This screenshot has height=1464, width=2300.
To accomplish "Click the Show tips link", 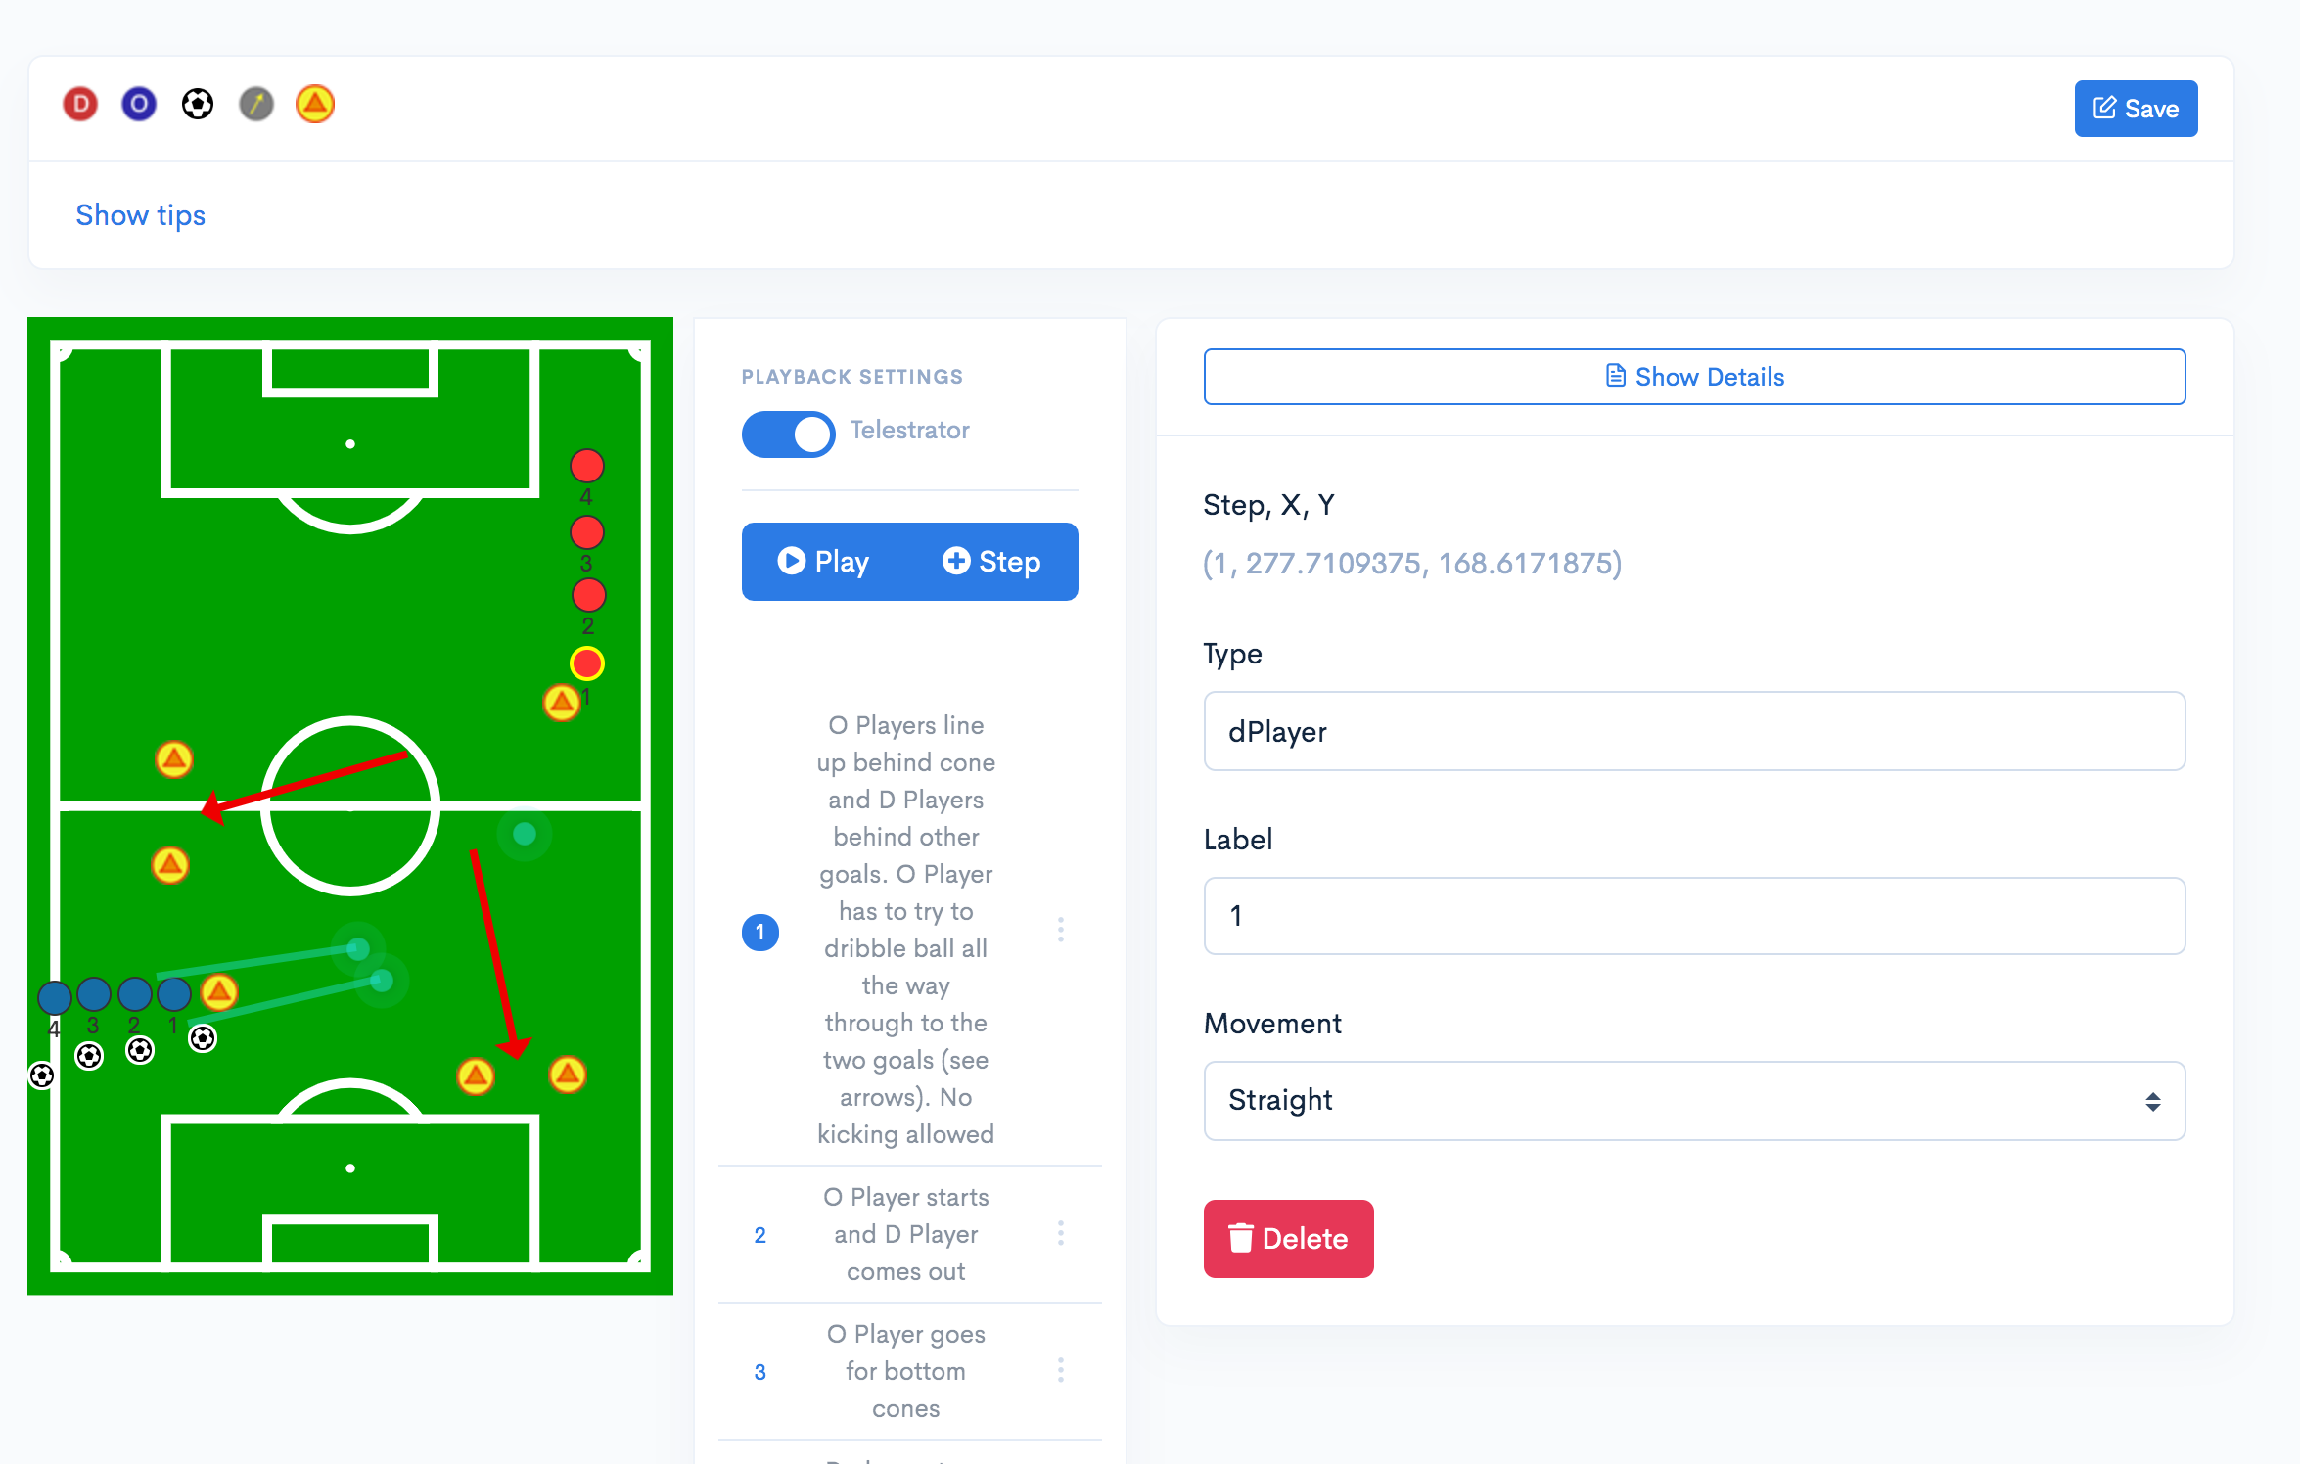I will (141, 215).
